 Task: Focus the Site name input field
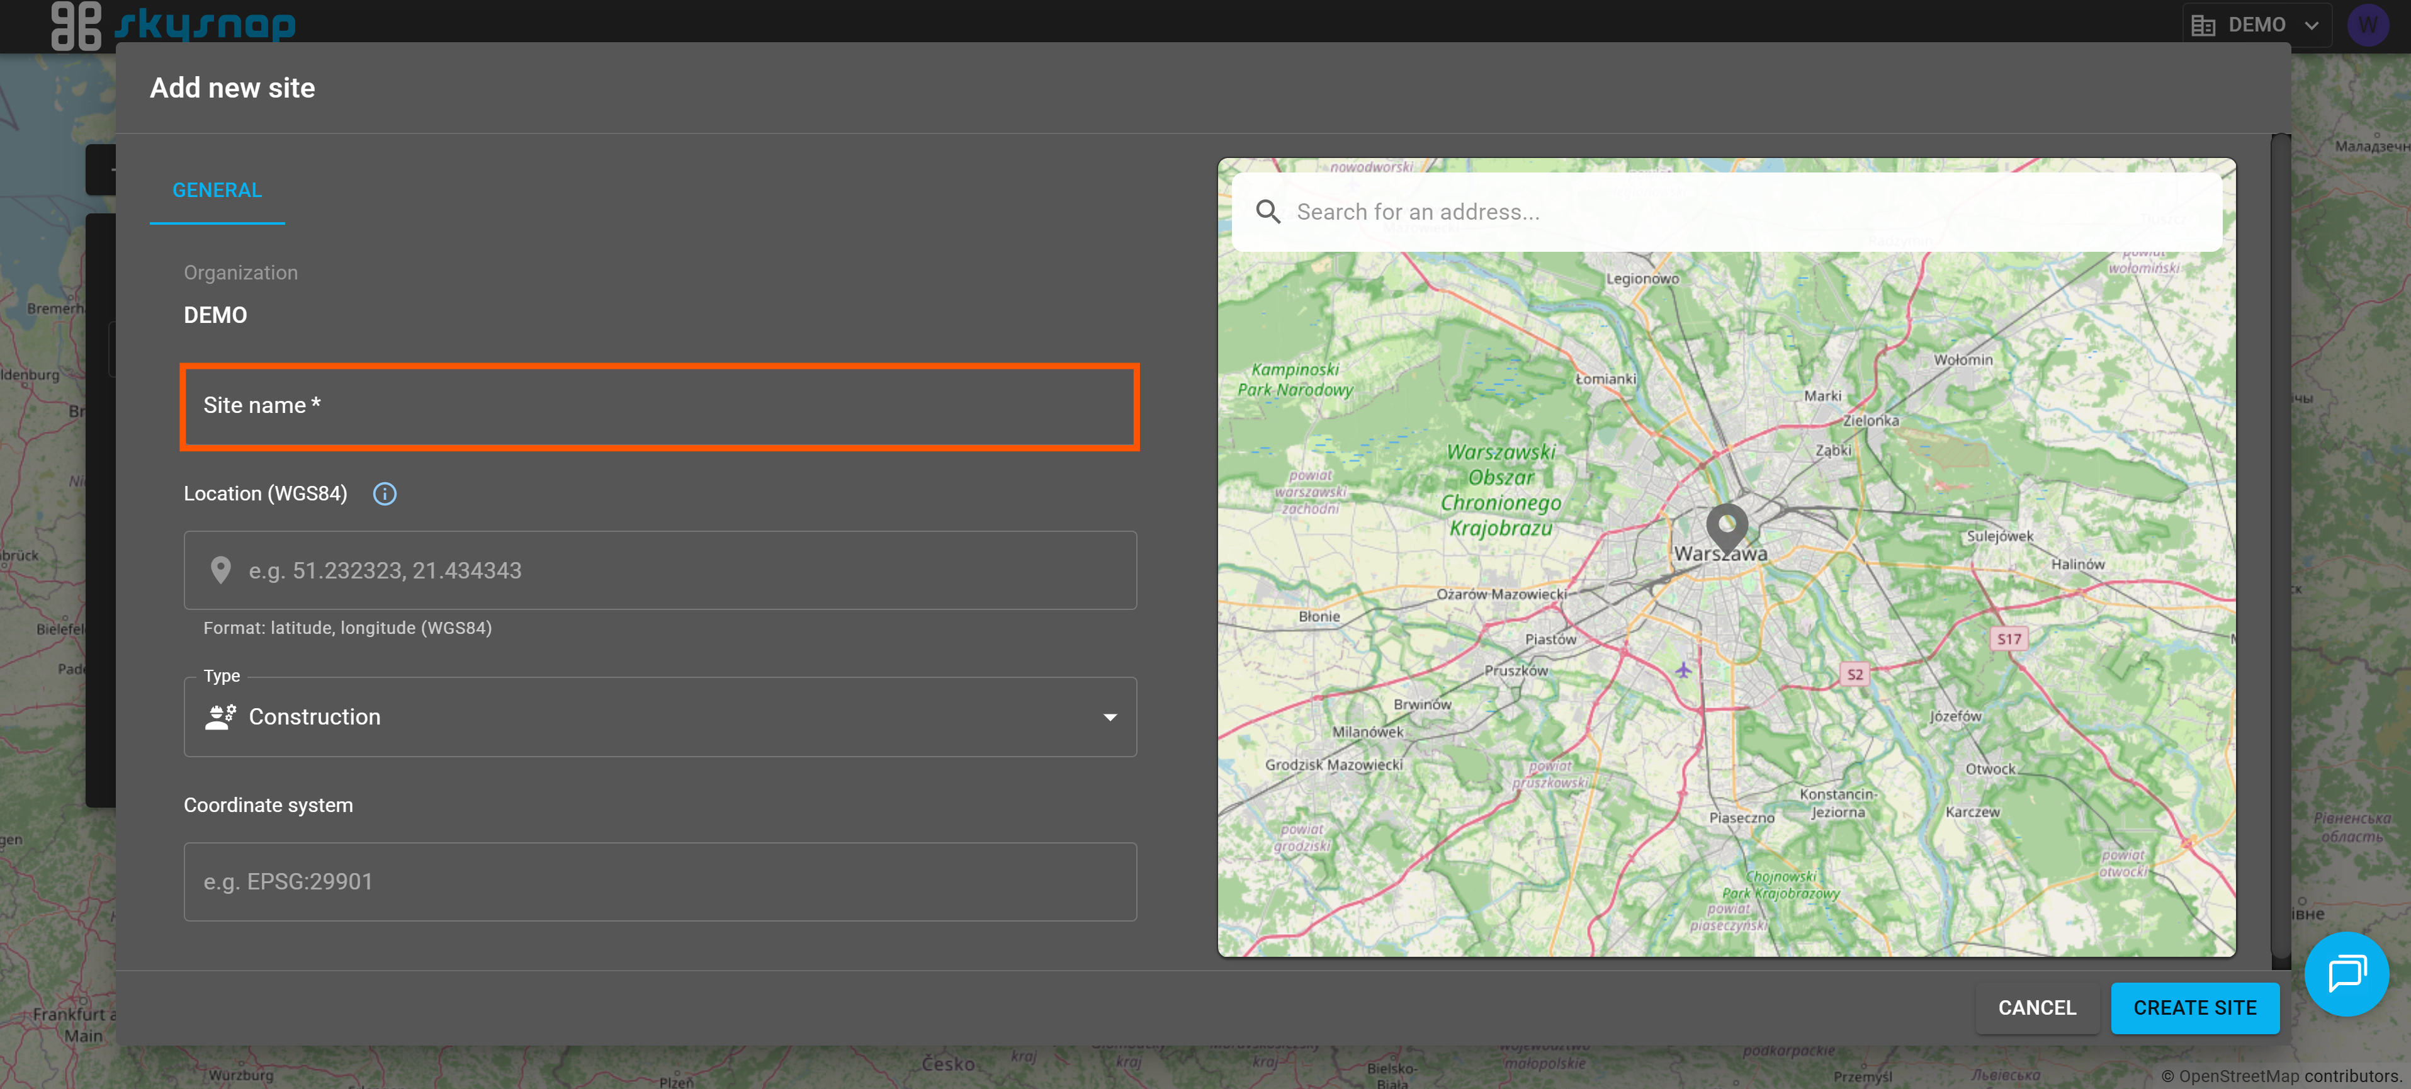click(x=660, y=406)
